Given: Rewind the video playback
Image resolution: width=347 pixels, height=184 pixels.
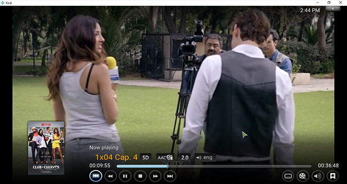Looking at the screenshot, I should click(111, 176).
